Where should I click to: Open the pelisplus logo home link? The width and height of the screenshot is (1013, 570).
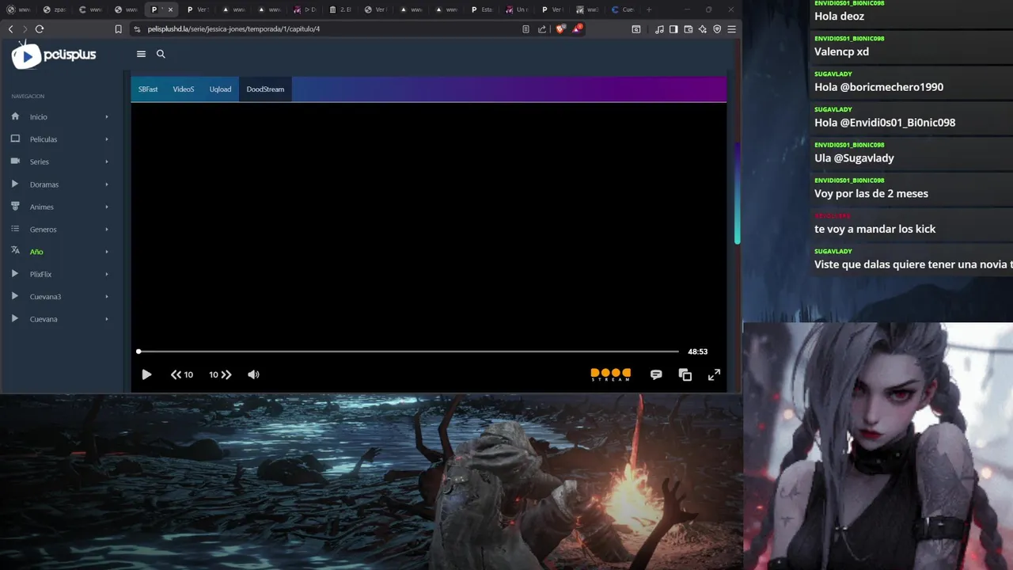(54, 55)
